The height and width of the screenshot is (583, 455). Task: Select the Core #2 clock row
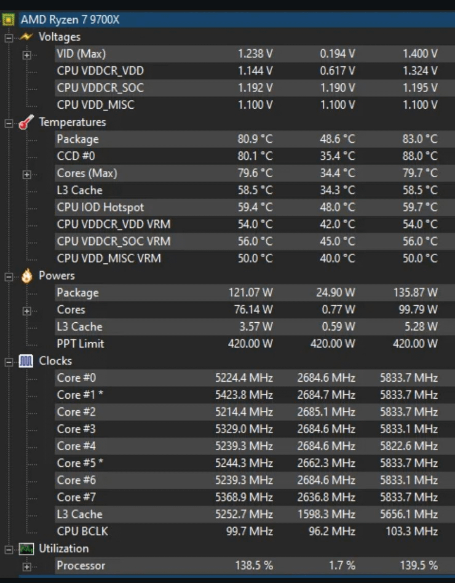click(255, 412)
